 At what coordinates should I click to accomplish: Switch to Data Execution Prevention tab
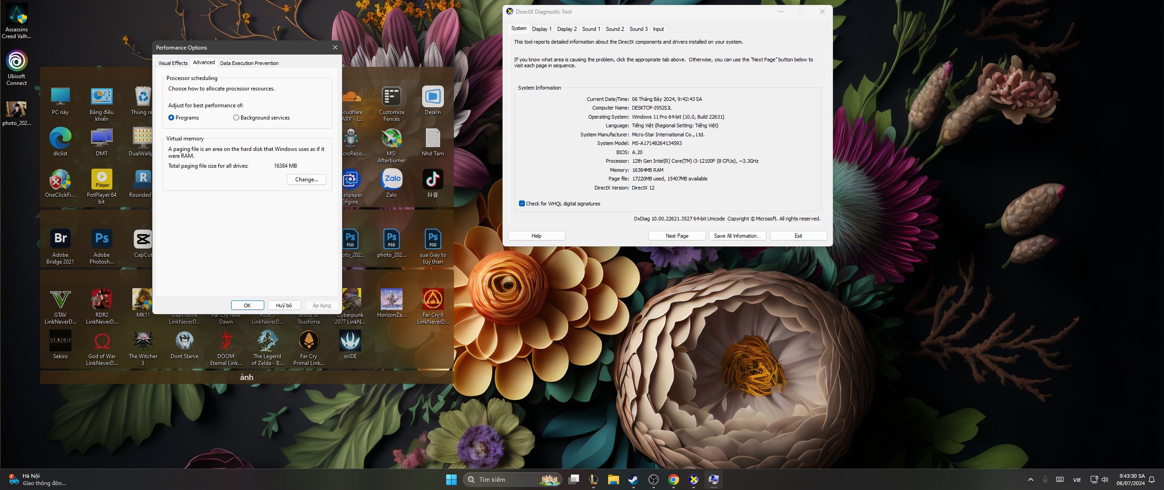point(249,63)
